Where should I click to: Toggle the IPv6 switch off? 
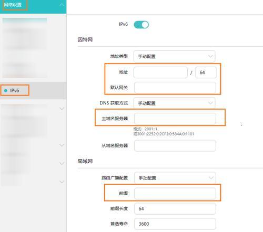point(141,25)
